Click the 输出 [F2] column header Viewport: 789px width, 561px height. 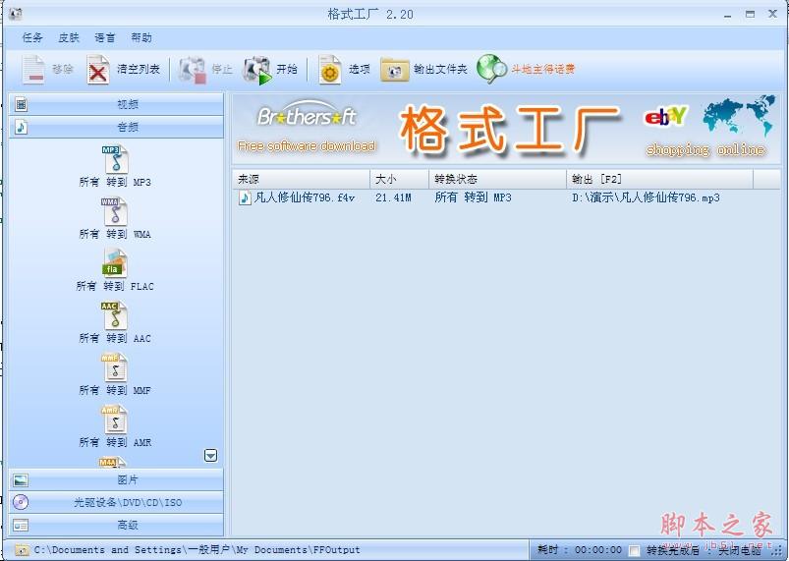(x=659, y=179)
